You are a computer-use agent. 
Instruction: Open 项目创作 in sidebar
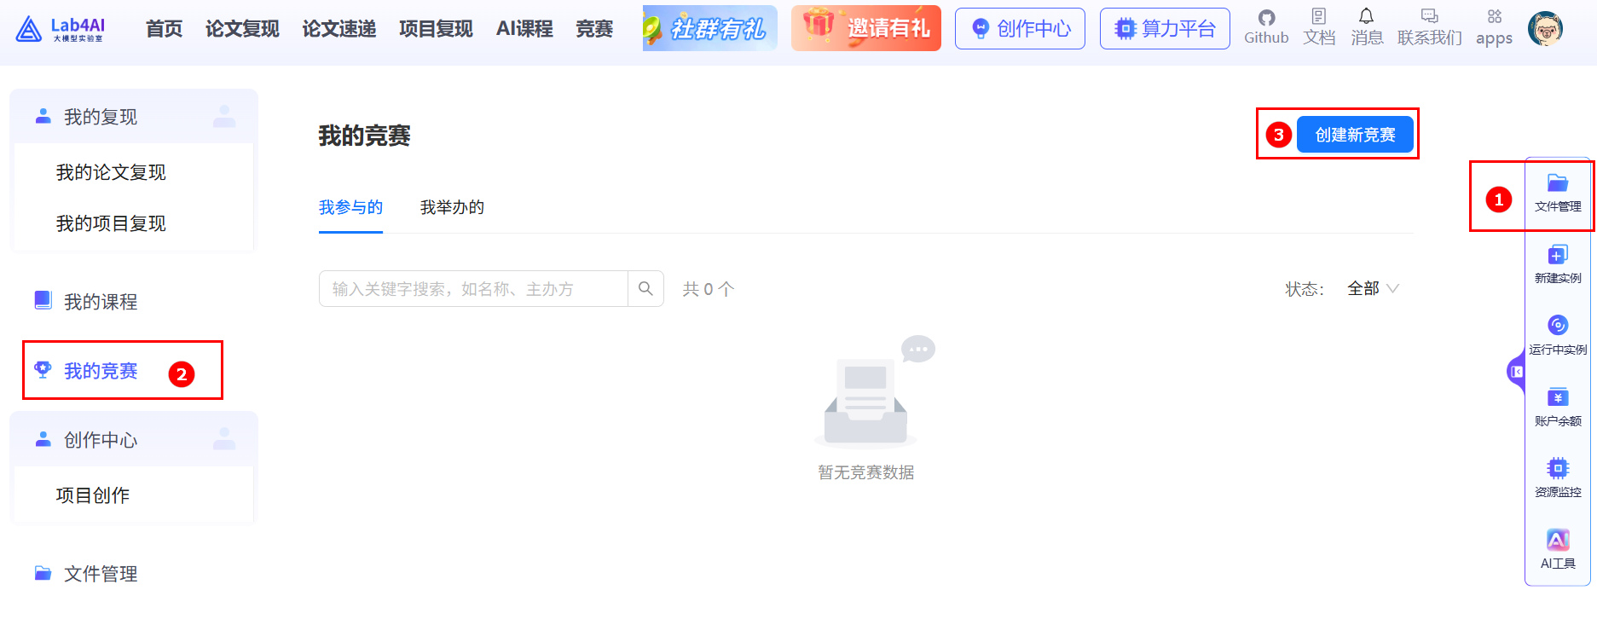click(x=93, y=495)
